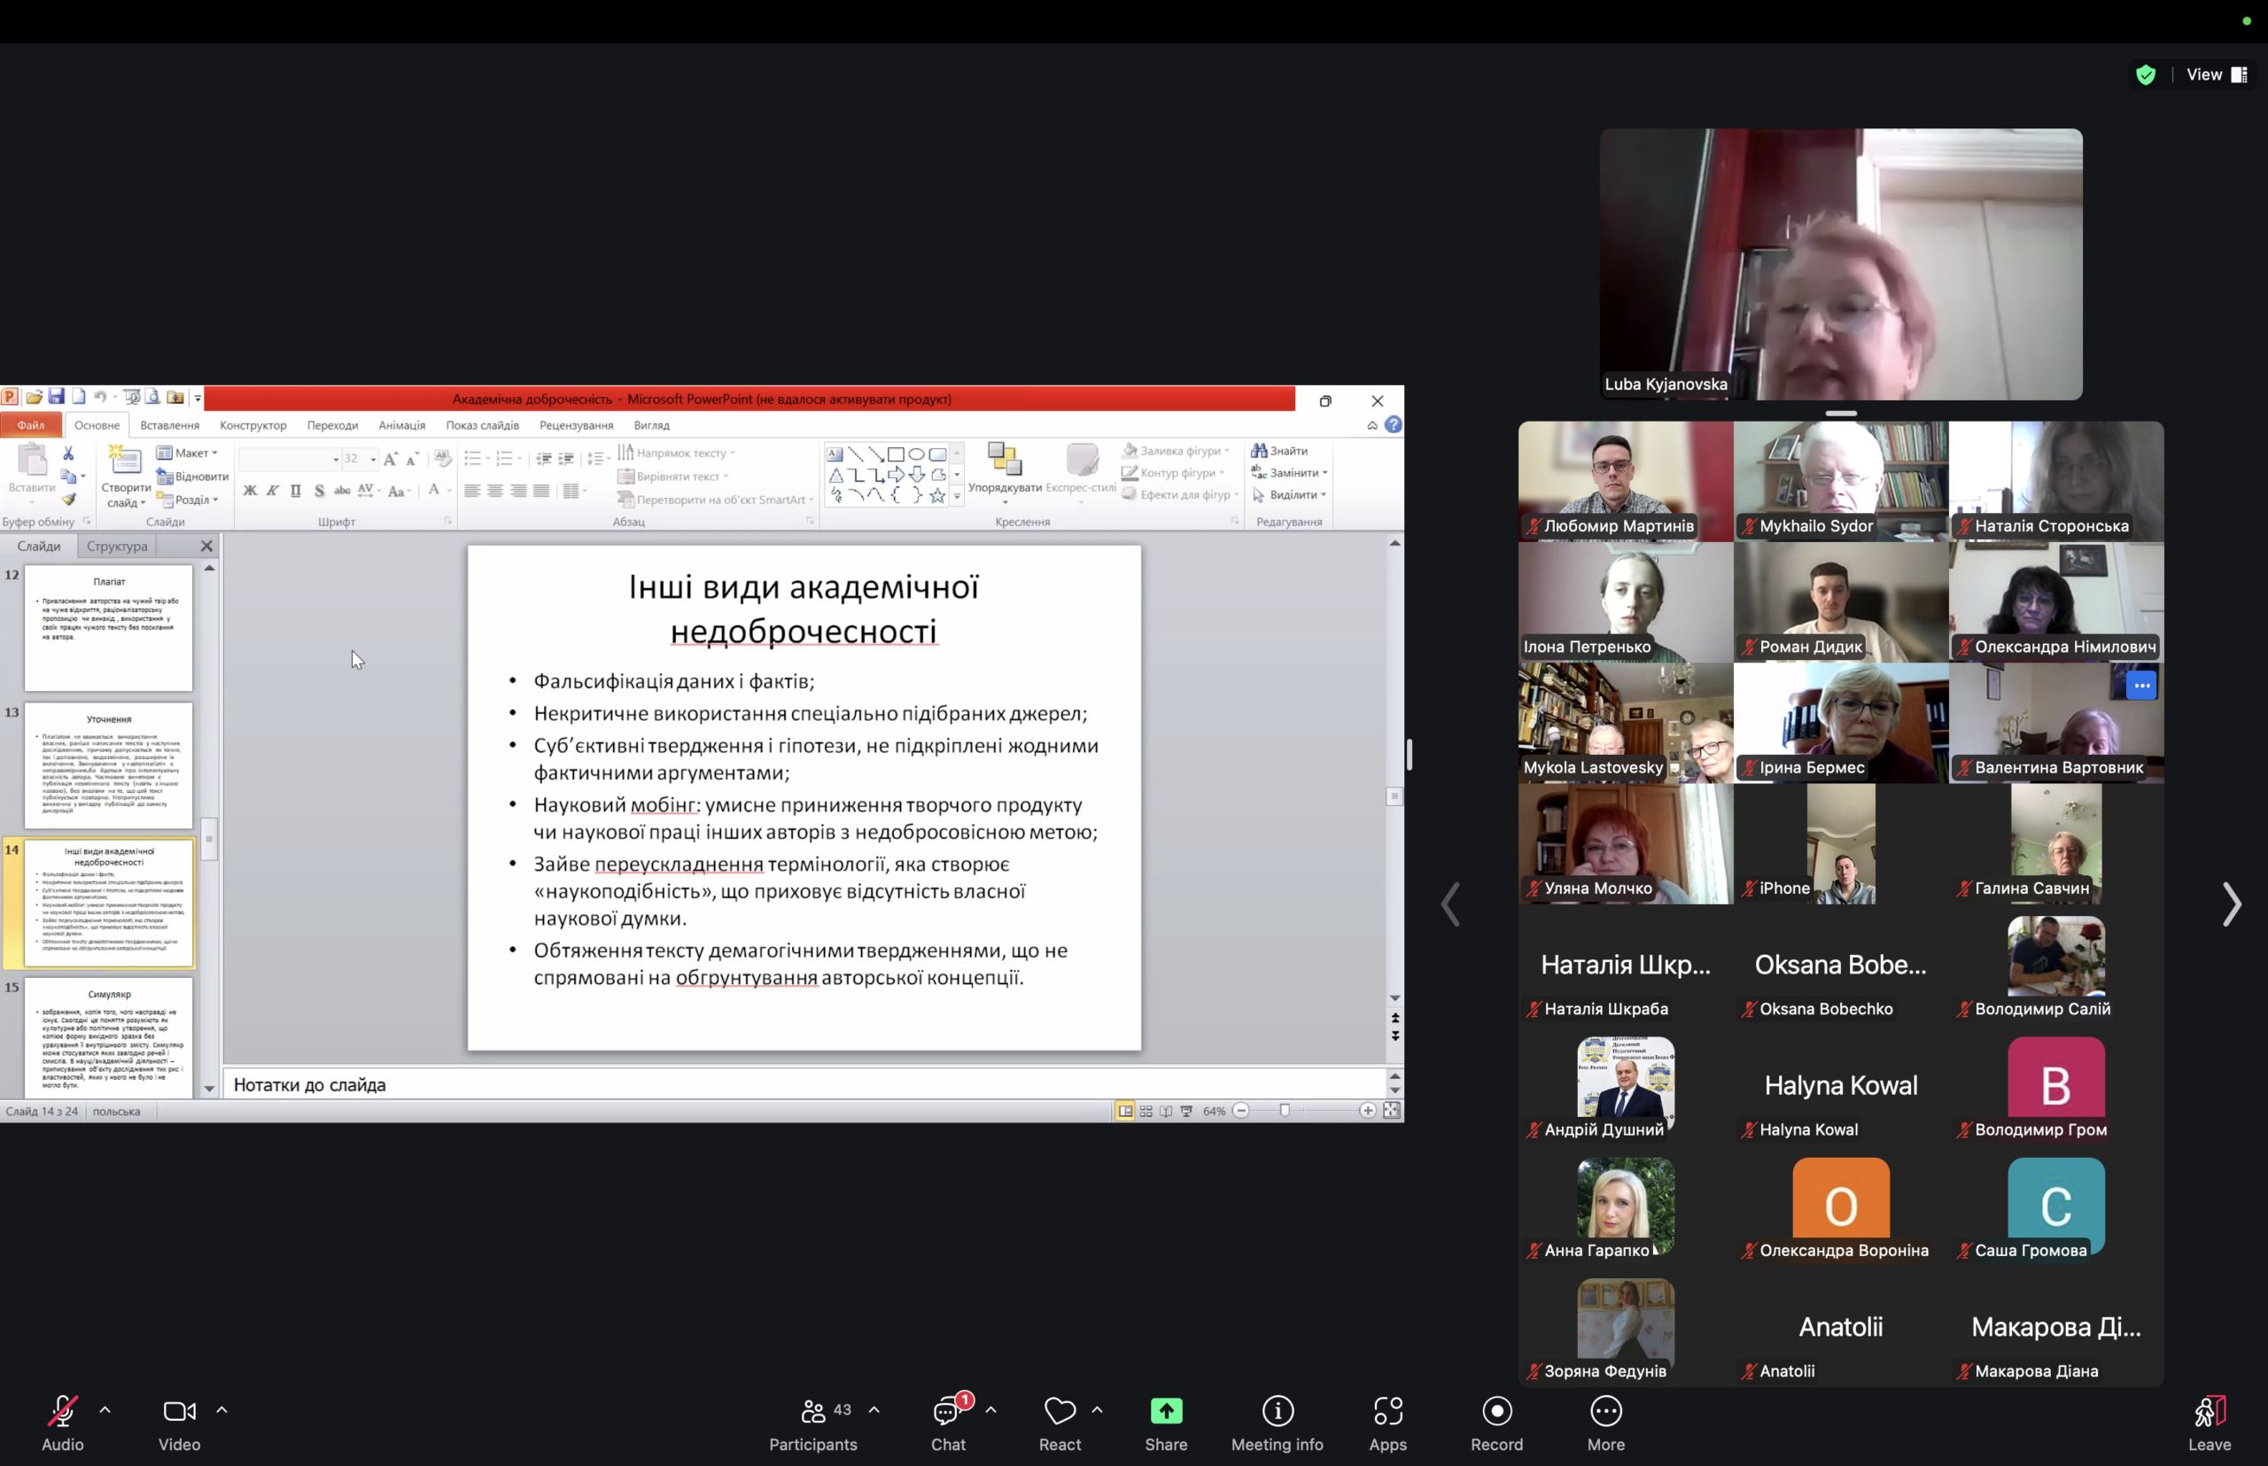Expand audio options arrow next to Audio
The height and width of the screenshot is (1466, 2268).
click(x=105, y=1411)
